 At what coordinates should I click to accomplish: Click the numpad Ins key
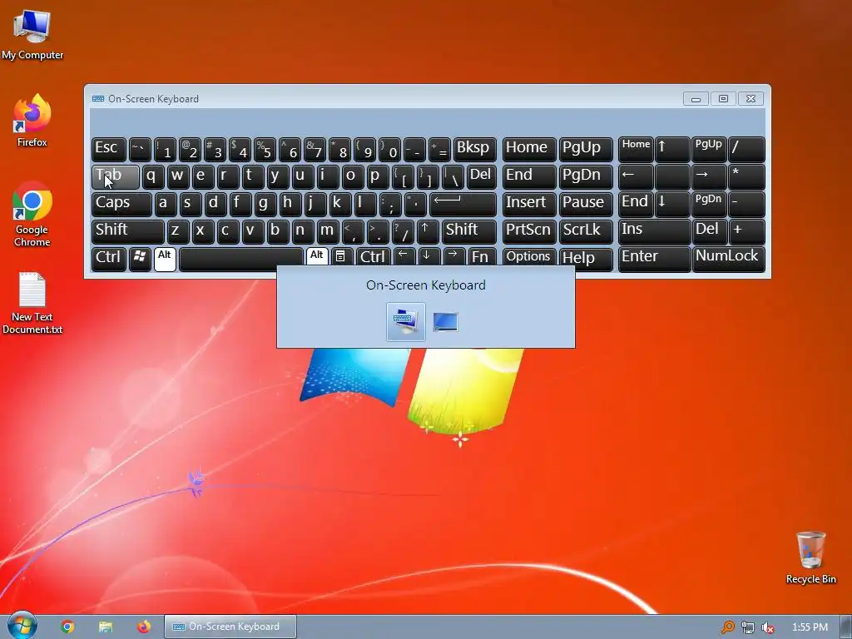point(654,231)
